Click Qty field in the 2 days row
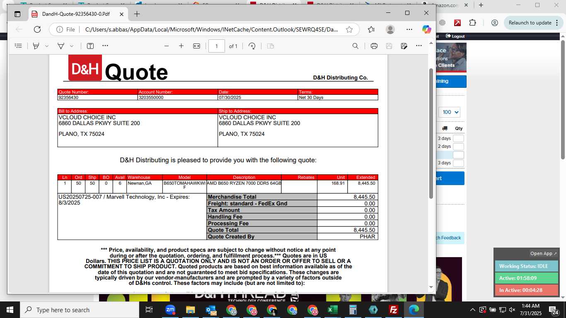The width and height of the screenshot is (566, 318). [x=458, y=147]
